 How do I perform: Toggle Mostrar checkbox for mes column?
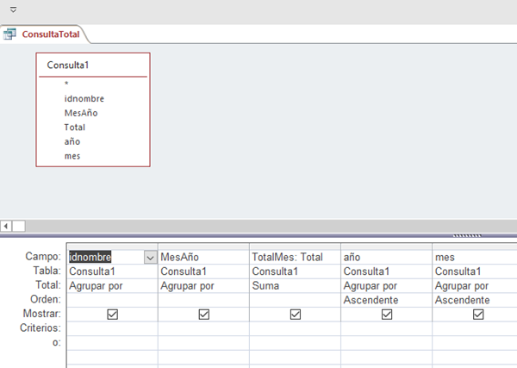point(478,315)
